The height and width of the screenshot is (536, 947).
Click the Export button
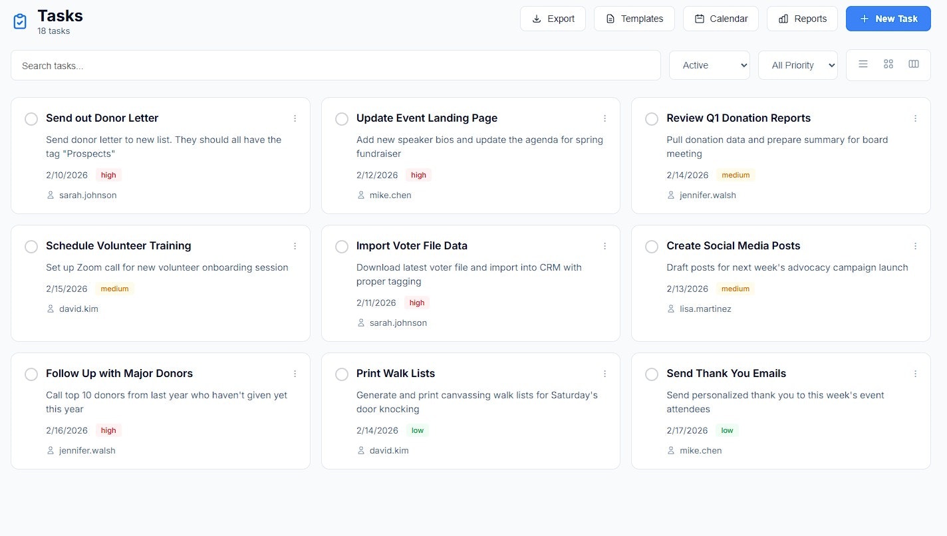click(553, 19)
